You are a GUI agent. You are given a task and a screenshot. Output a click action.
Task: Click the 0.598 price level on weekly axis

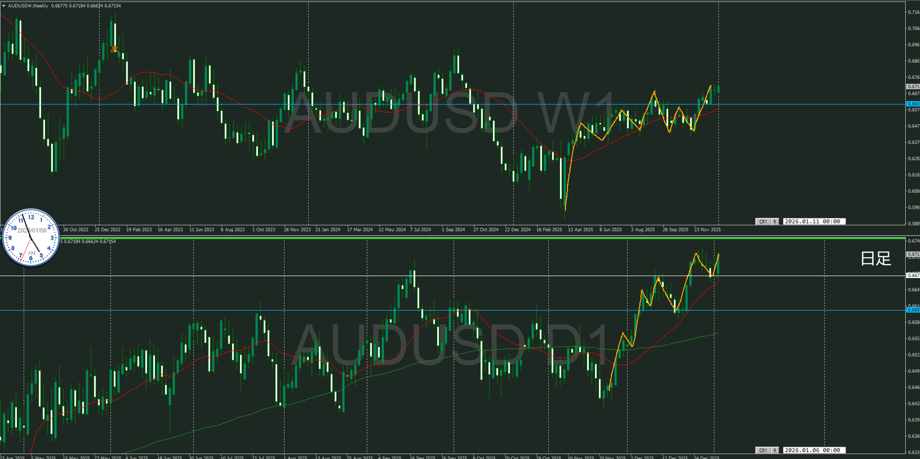pyautogui.click(x=913, y=208)
